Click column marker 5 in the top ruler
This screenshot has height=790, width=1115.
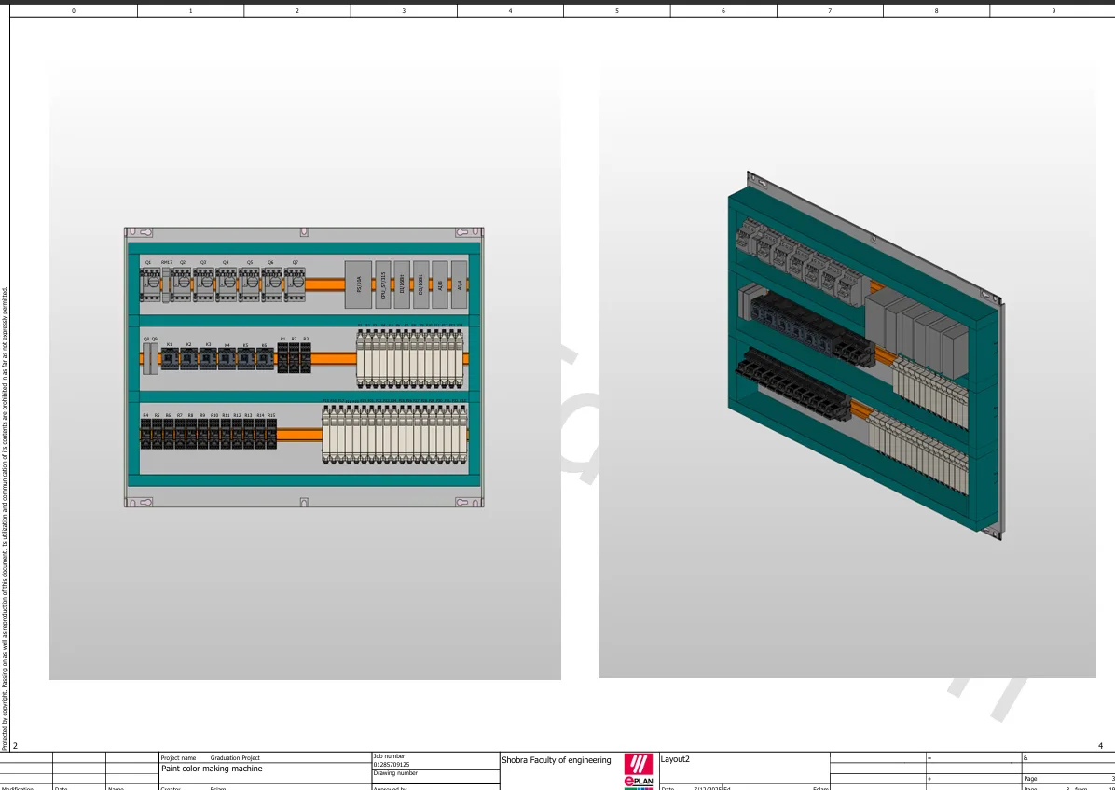(616, 10)
